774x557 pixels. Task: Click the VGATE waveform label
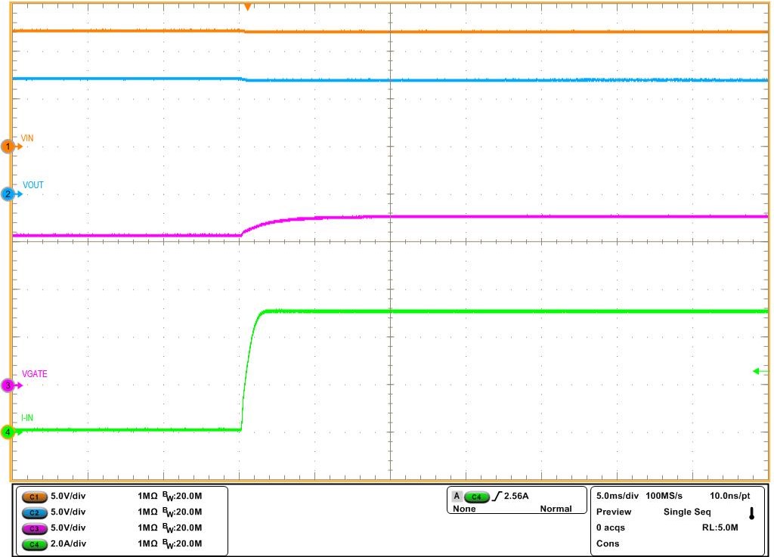click(x=35, y=374)
